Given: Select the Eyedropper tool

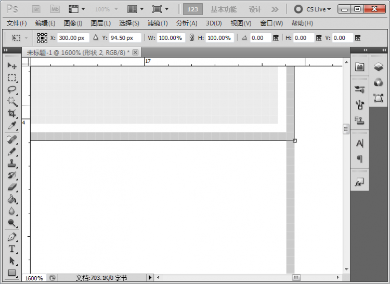Looking at the screenshot, I should [x=11, y=125].
